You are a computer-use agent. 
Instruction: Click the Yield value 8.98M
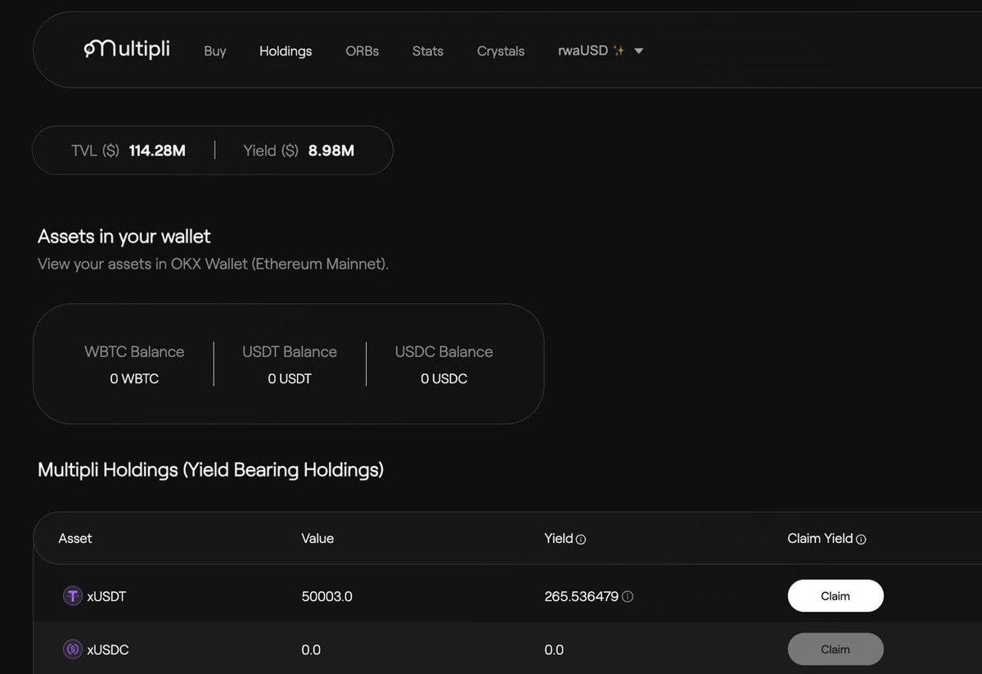click(x=331, y=151)
